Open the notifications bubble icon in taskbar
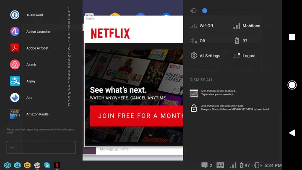This screenshot has width=302, height=170. coord(204,165)
